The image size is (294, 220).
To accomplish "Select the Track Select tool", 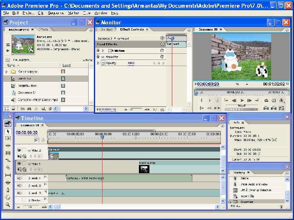I will coord(8,138).
